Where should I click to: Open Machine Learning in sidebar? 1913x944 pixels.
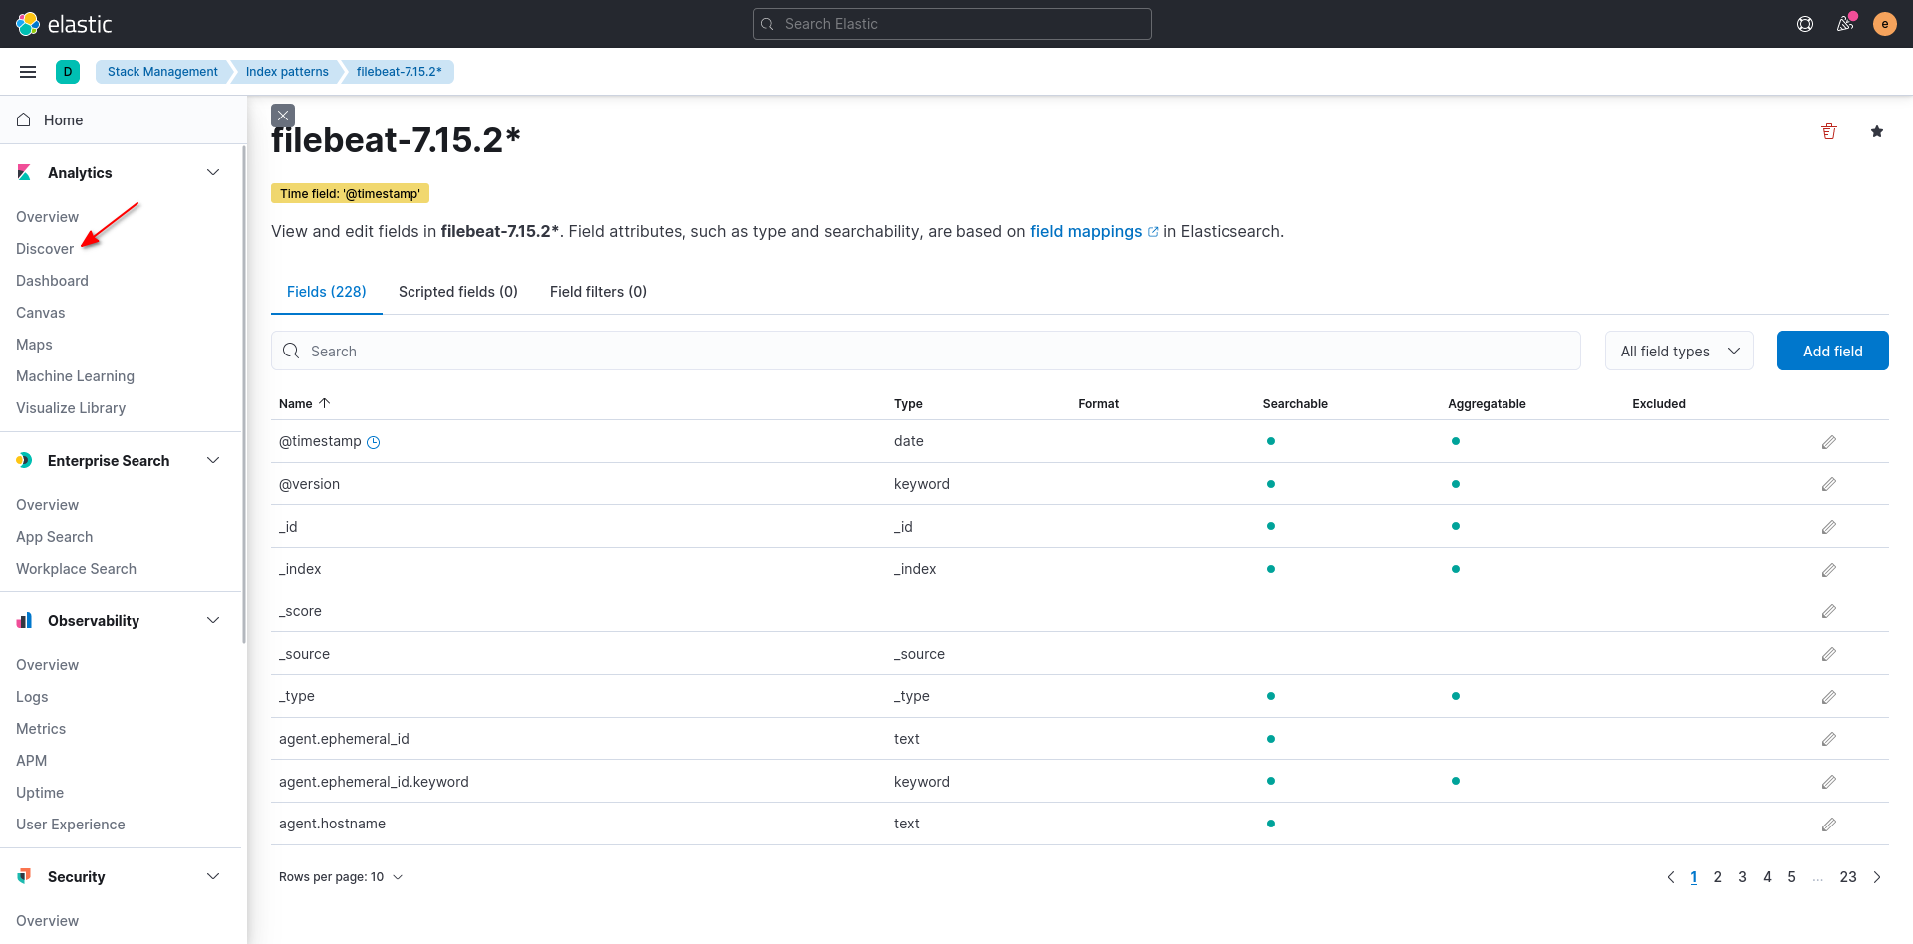click(75, 376)
